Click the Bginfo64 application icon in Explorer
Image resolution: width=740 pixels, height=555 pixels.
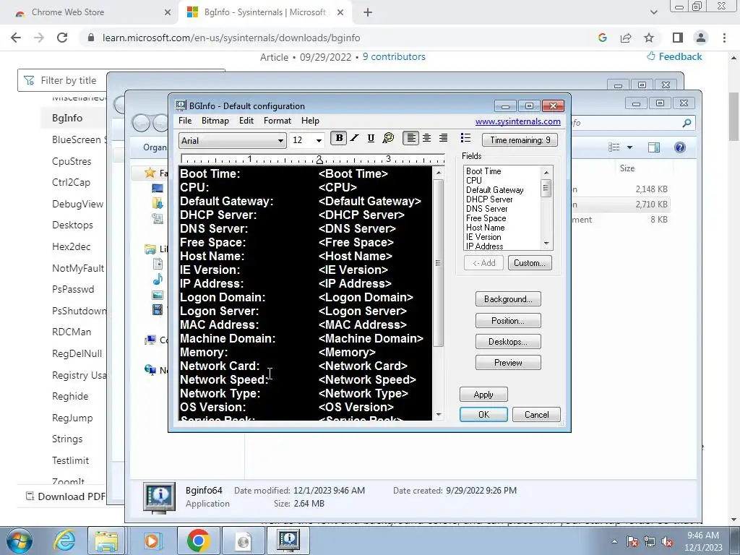[x=159, y=498]
